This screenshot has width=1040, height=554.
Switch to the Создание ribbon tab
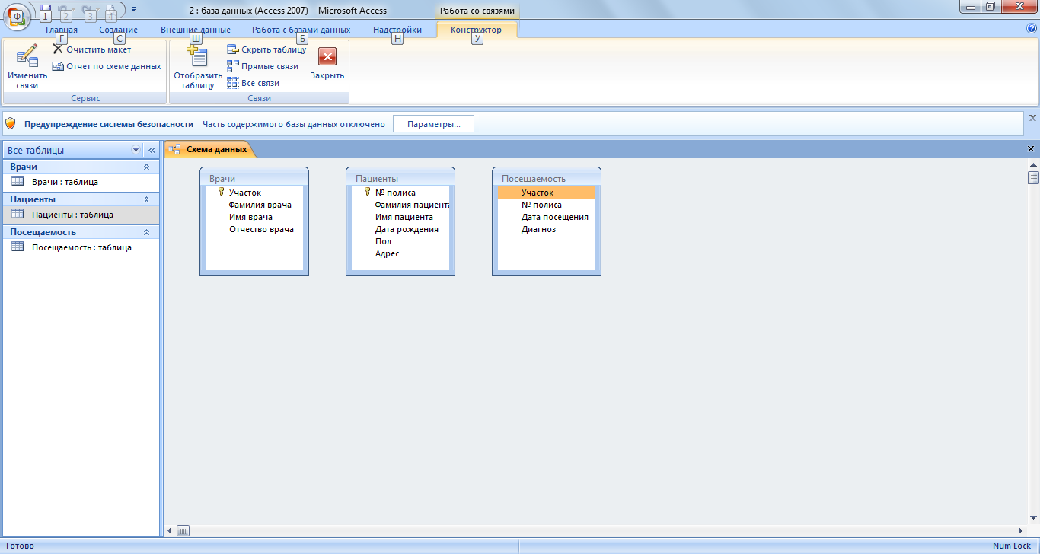point(118,30)
